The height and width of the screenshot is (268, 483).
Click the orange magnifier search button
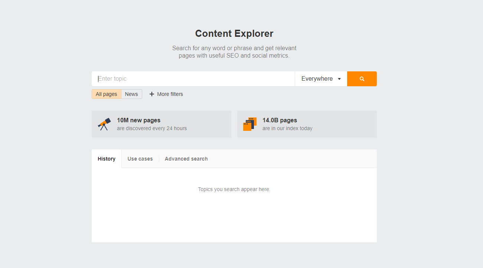pos(362,79)
